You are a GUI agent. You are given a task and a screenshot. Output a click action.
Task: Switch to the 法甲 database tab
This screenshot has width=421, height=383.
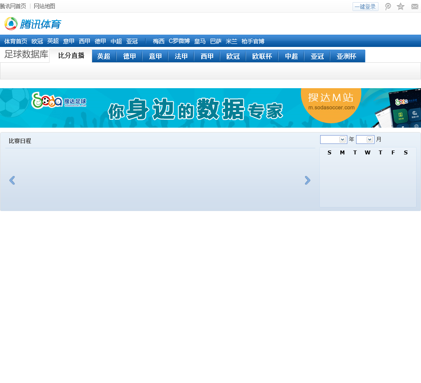point(181,56)
